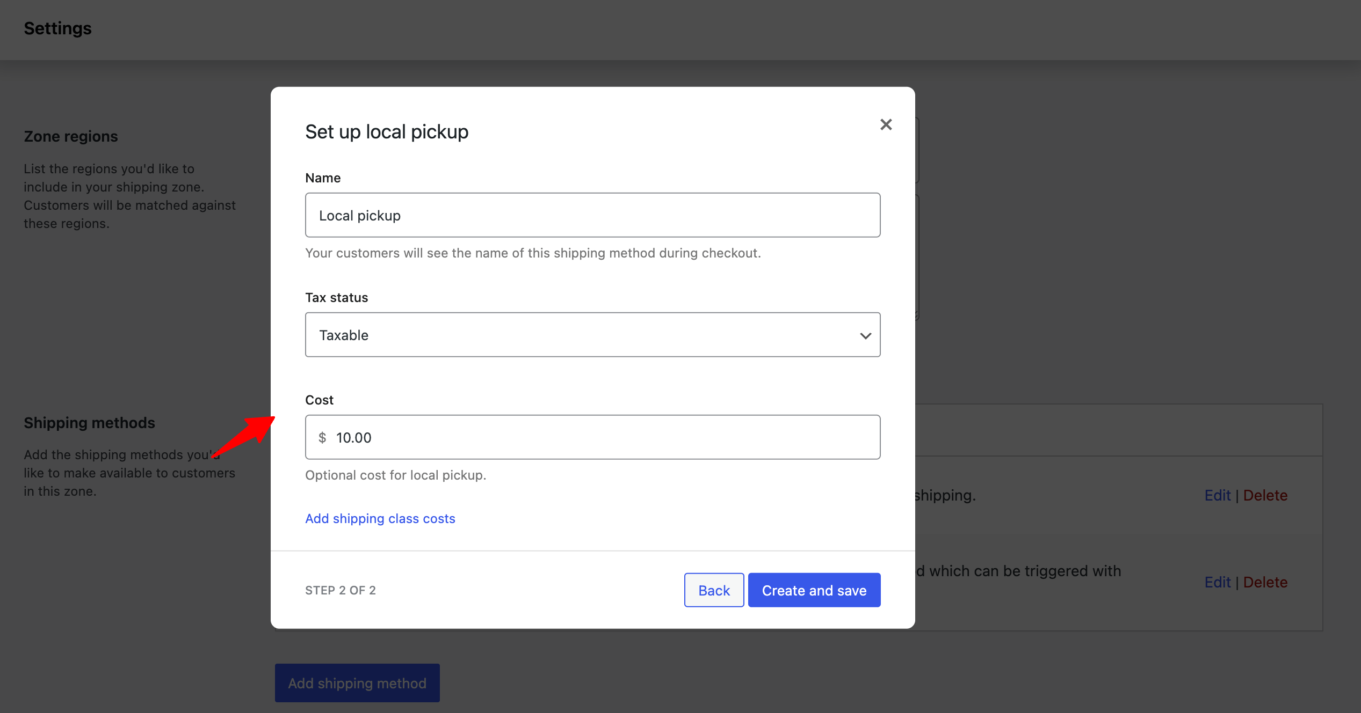Click Create and save

(x=814, y=590)
